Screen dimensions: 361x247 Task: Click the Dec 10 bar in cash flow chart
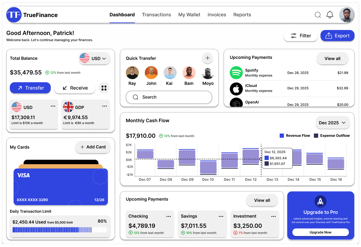pos(208,167)
